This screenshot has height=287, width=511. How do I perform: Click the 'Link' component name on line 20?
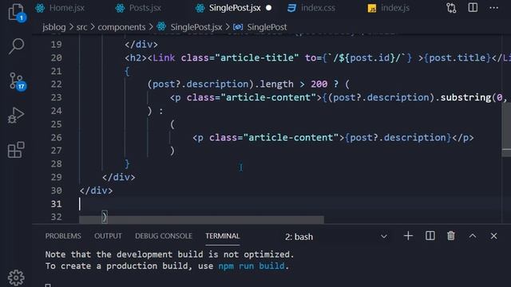(164, 57)
